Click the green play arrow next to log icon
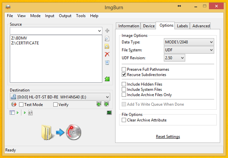The width and height of the screenshot is (228, 158). coord(17,113)
